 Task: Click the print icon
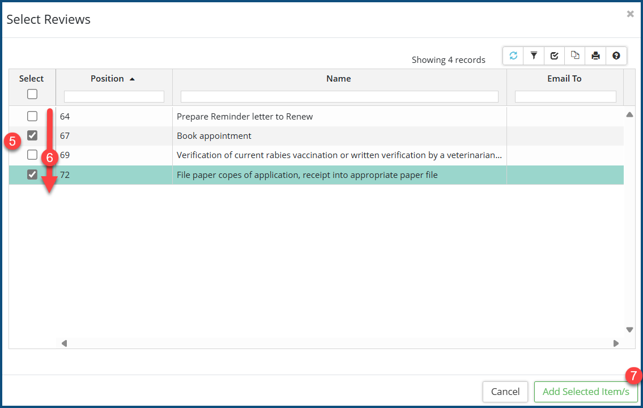[595, 56]
